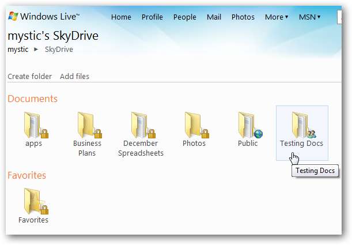Image resolution: width=352 pixels, height=245 pixels.
Task: Expand the MSN dropdown menu
Action: pyautogui.click(x=309, y=17)
